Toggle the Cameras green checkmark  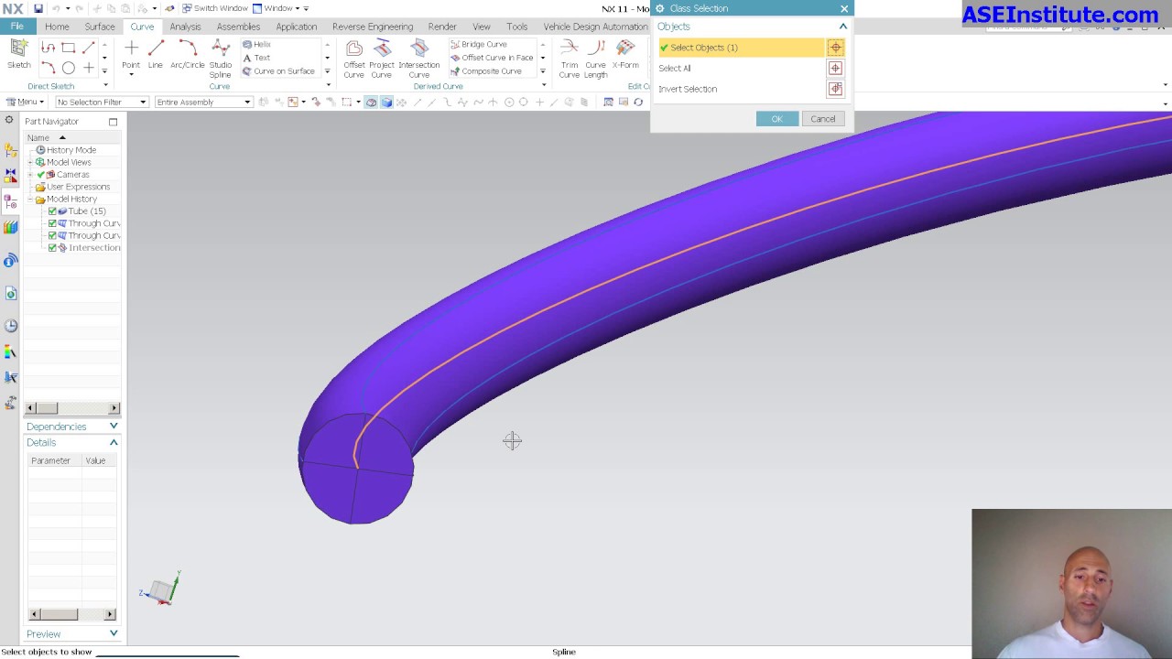(x=40, y=174)
